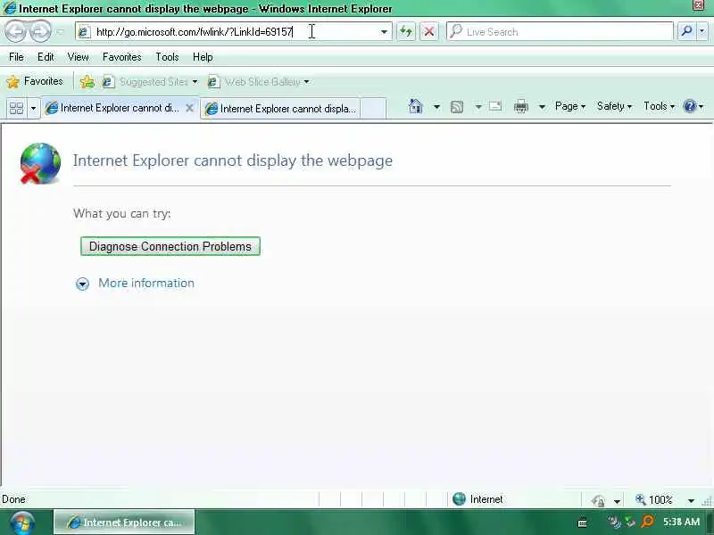Open the Tools menu in the menu bar
Screen dimensions: 714x535
coord(167,57)
